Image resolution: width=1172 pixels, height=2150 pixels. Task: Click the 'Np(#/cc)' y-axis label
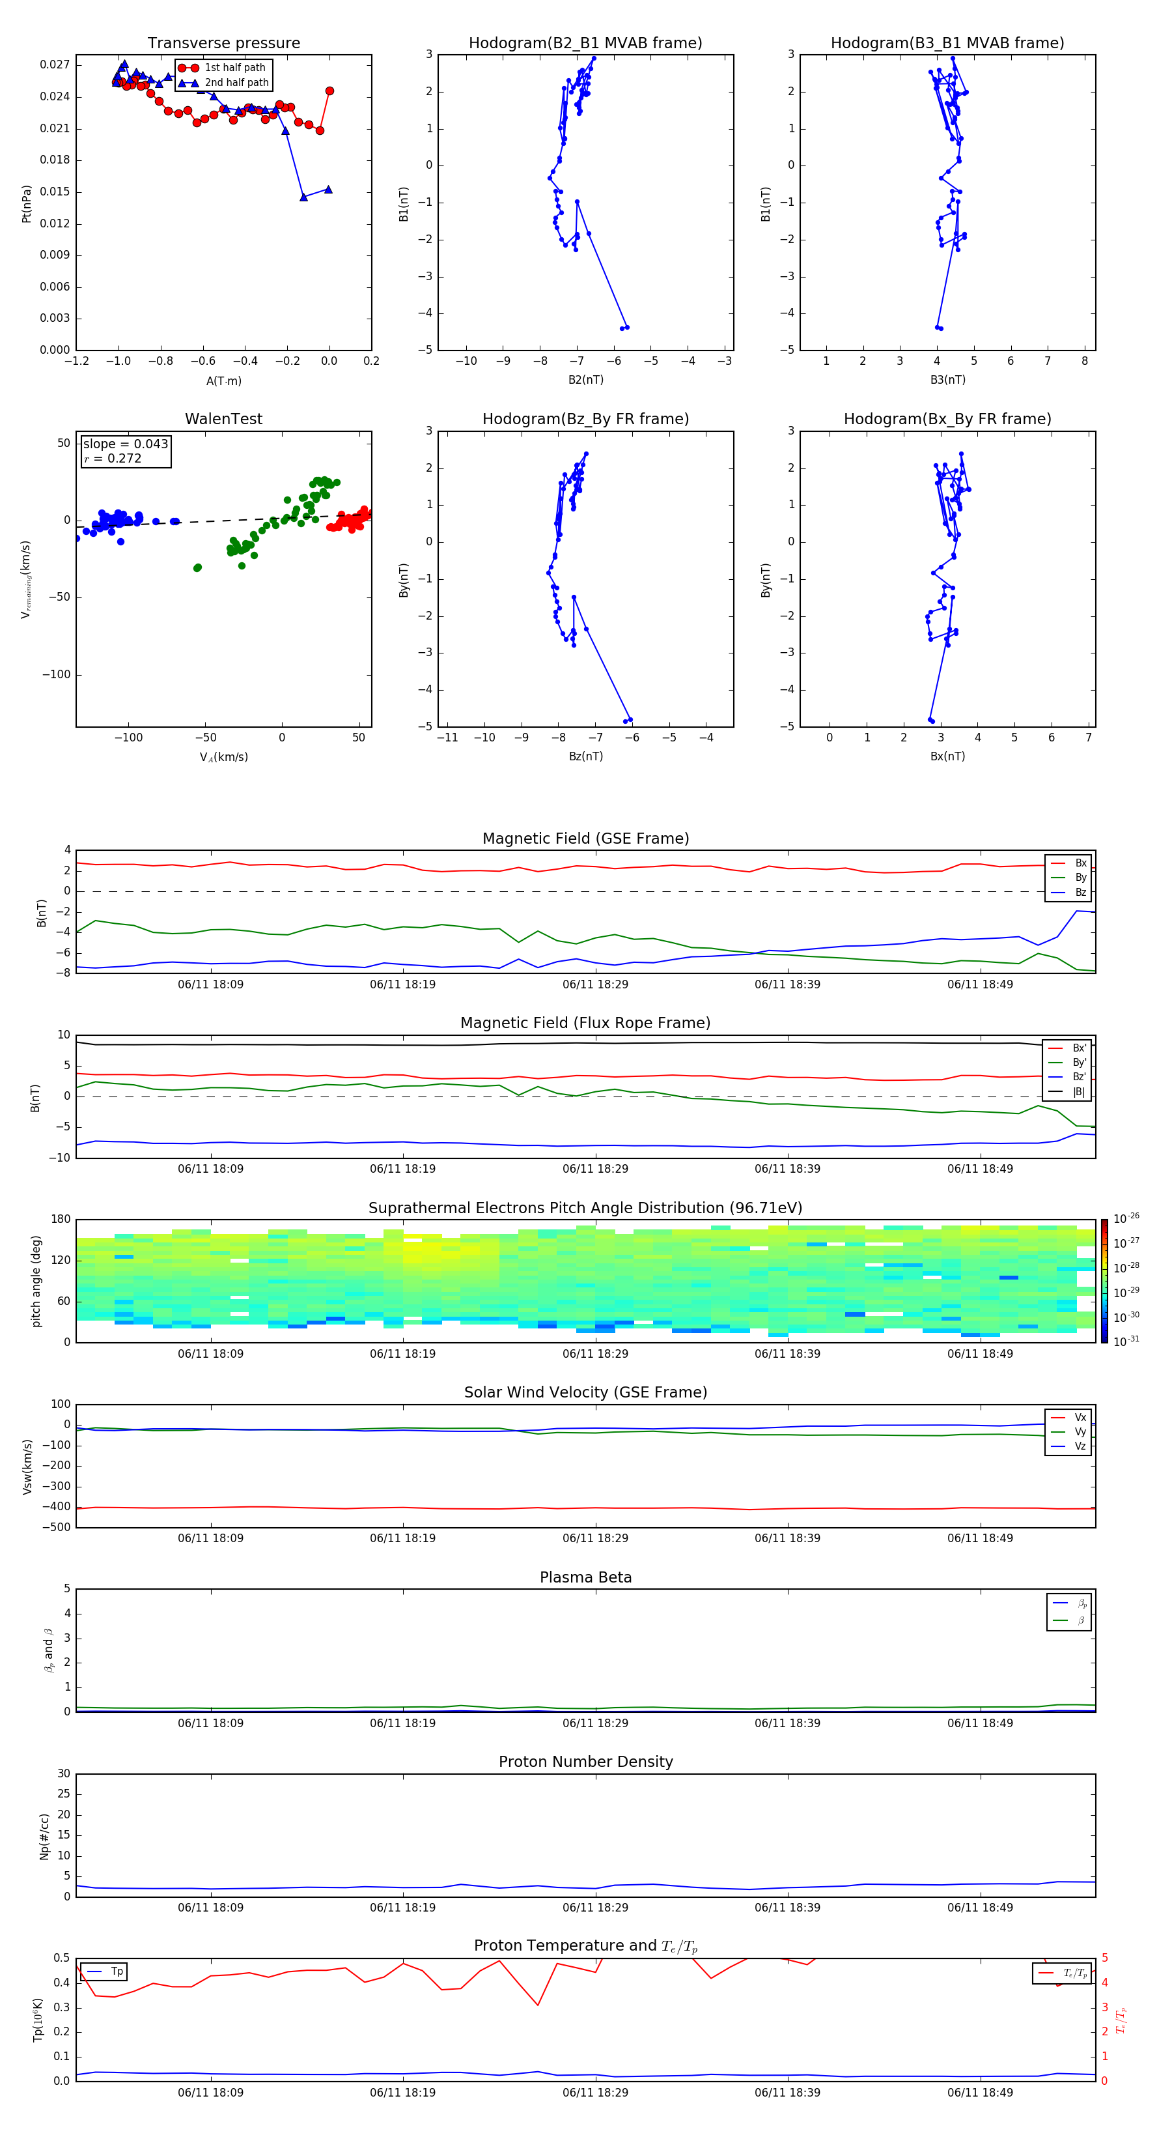(45, 1836)
